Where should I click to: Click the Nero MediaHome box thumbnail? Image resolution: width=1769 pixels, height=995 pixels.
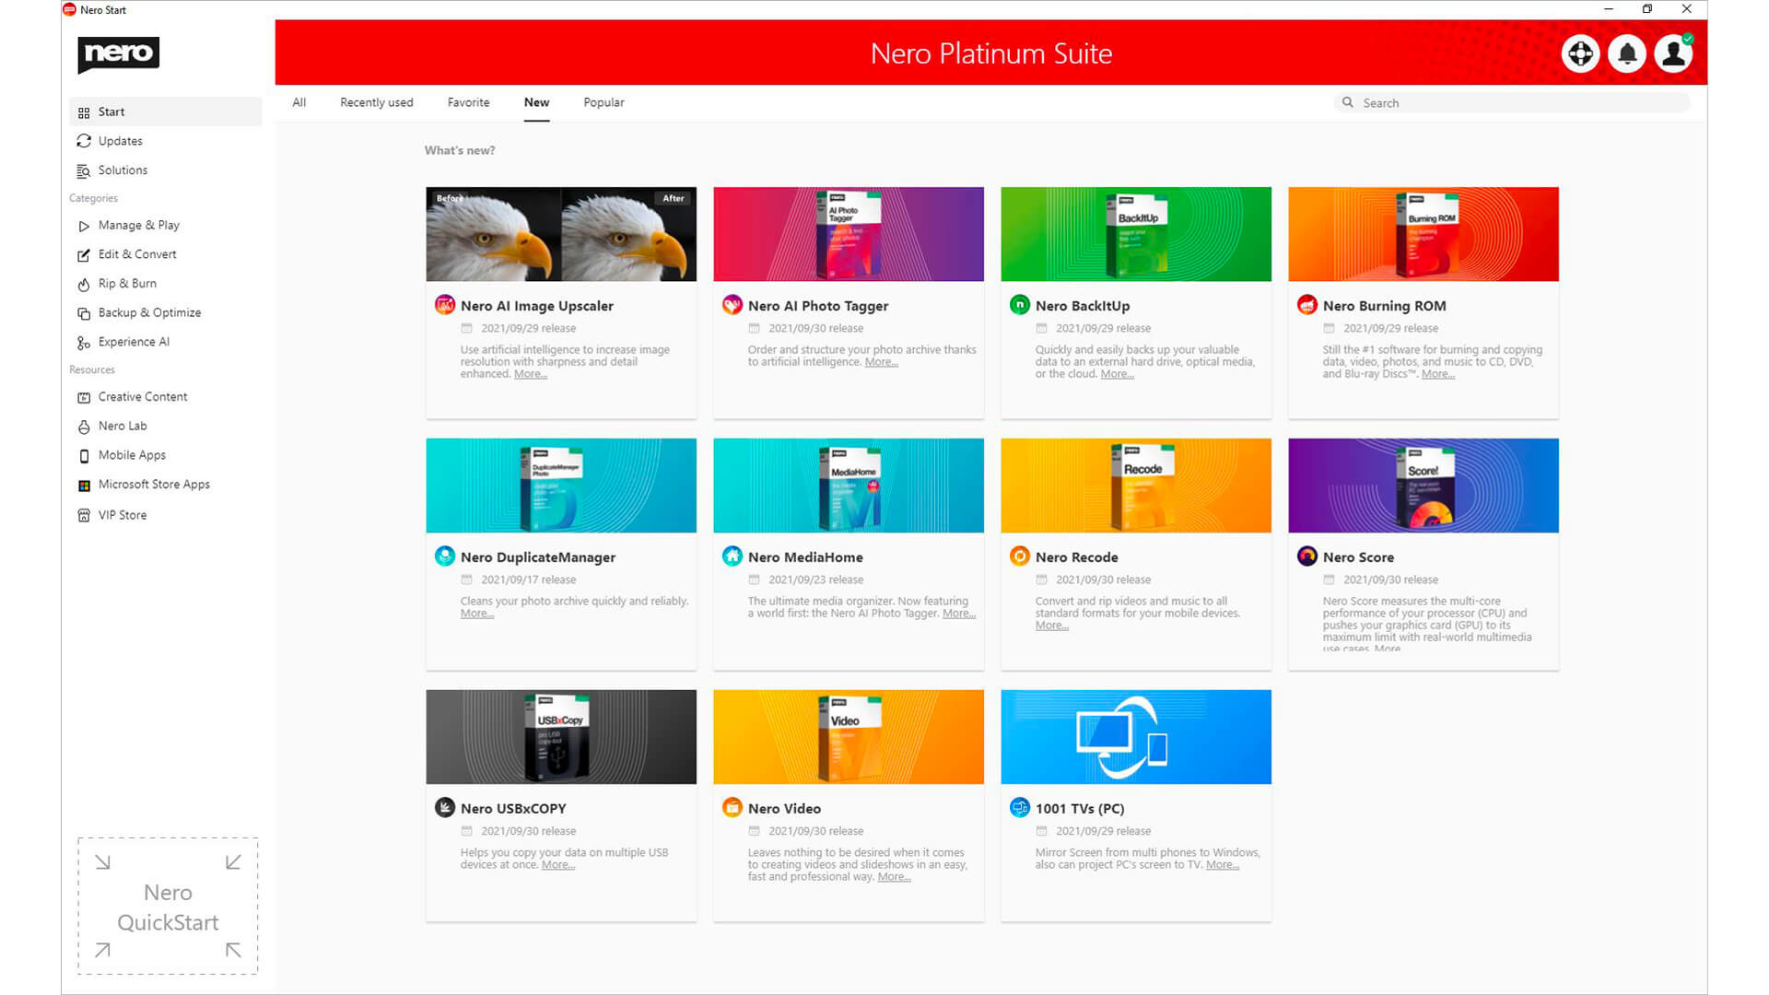coord(849,486)
